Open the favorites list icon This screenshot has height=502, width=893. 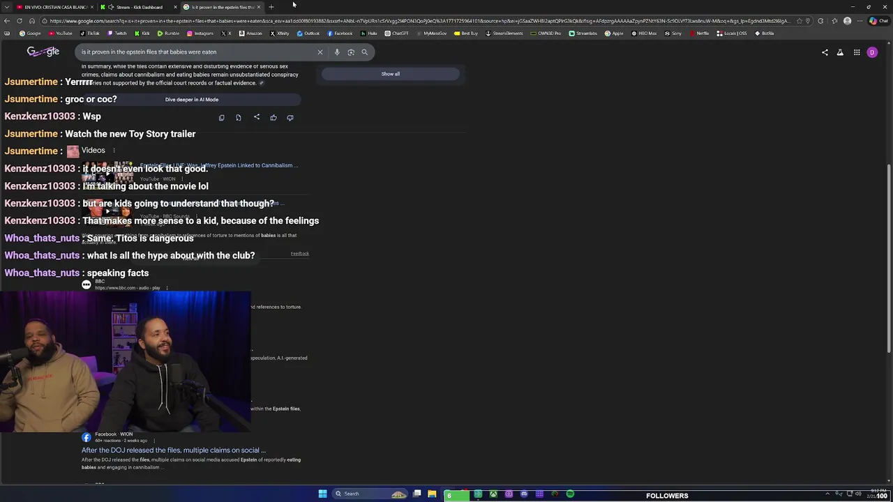coord(835,21)
